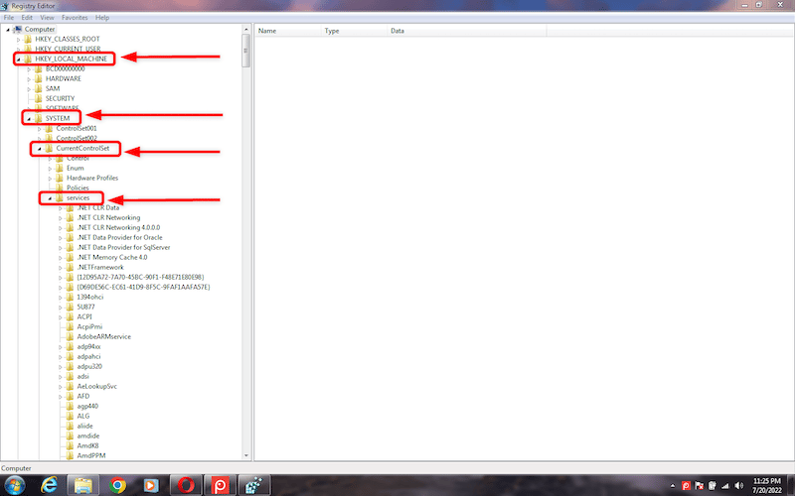This screenshot has width=795, height=496.
Task: Click the Enum folder icon
Action: tap(59, 168)
